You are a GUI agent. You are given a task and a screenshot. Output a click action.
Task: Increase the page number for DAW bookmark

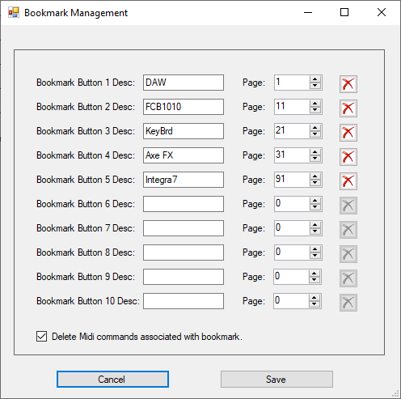(314, 79)
